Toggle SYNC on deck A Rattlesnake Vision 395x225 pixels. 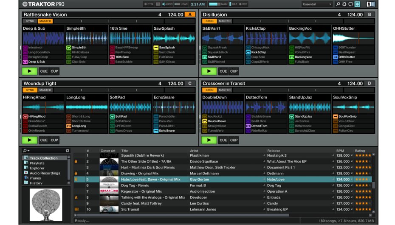(30, 21)
